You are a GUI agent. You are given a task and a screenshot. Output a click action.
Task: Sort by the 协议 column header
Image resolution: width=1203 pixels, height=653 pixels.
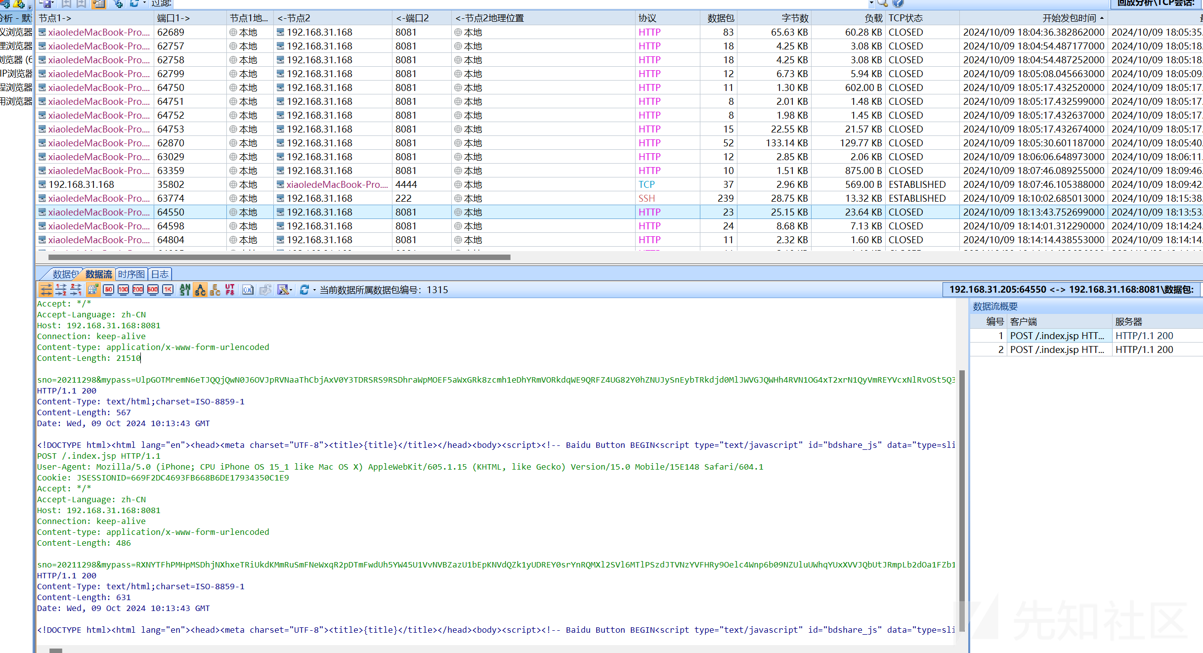tap(667, 18)
